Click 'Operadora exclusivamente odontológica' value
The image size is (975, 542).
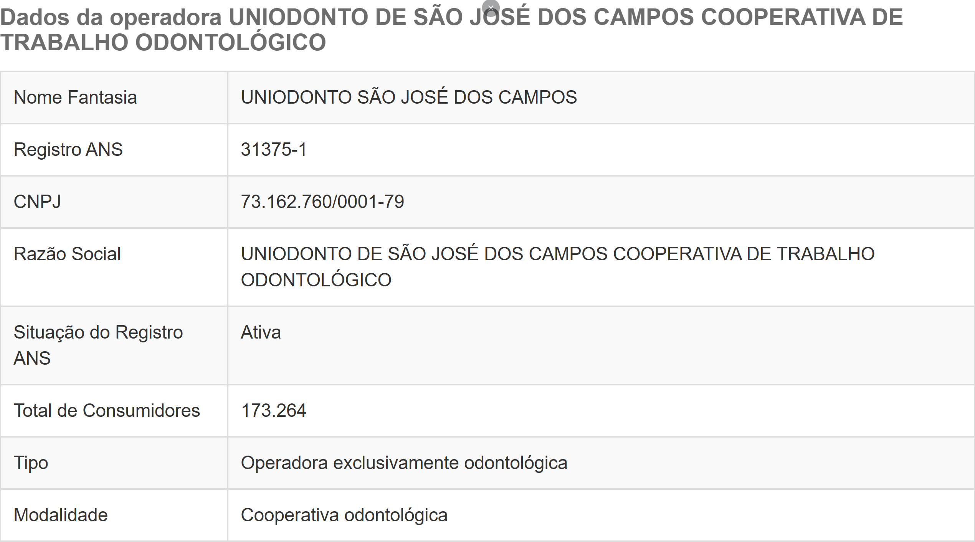[404, 463]
